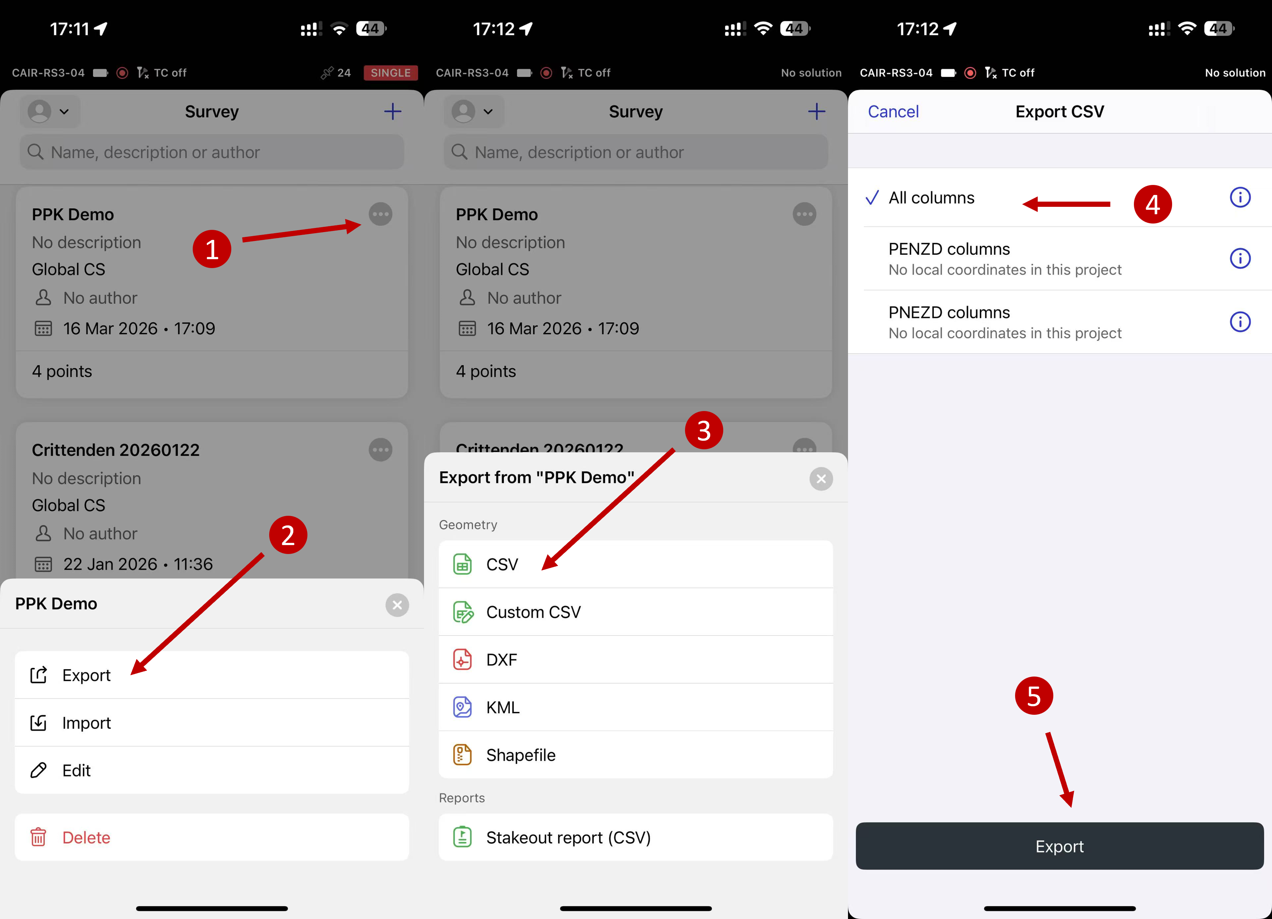Tap the Cancel link in the Export CSV header
Screen dimensions: 1272x919
tap(893, 111)
